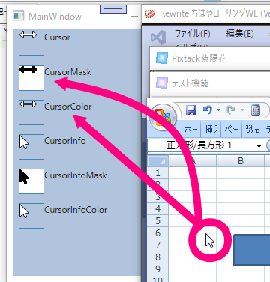This screenshot has width=270, height=282.
Task: Click the Pixtack紫陽花 blue icon
Action: click(162, 58)
